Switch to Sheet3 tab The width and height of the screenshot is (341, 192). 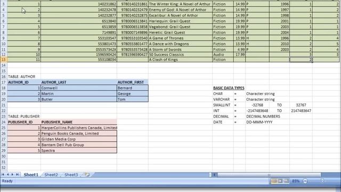[71, 174]
